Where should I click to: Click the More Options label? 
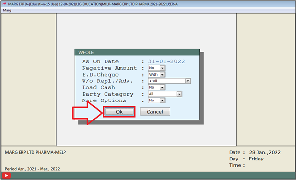tap(104, 100)
